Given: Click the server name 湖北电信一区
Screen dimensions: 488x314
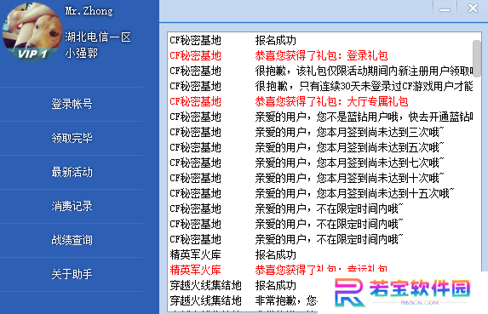Looking at the screenshot, I should [x=98, y=37].
